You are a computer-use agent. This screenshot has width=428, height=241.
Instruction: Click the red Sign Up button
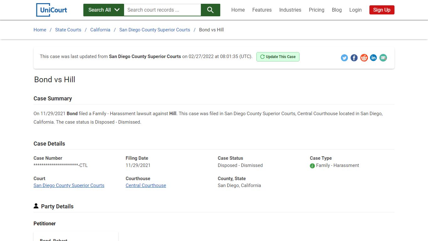click(x=382, y=10)
